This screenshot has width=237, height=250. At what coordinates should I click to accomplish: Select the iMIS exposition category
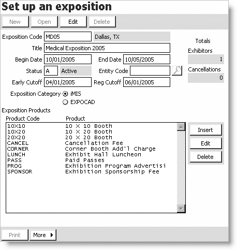point(65,94)
